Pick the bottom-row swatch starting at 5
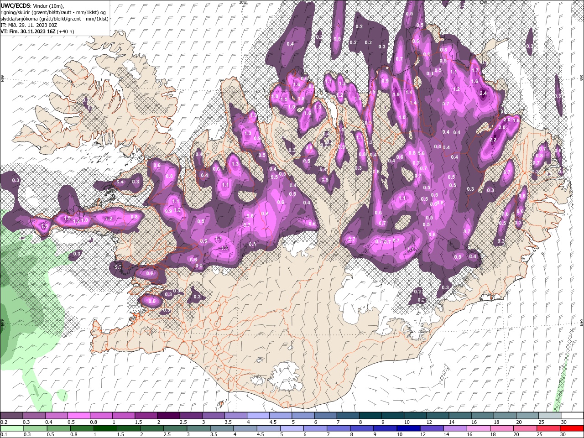 click(292, 428)
